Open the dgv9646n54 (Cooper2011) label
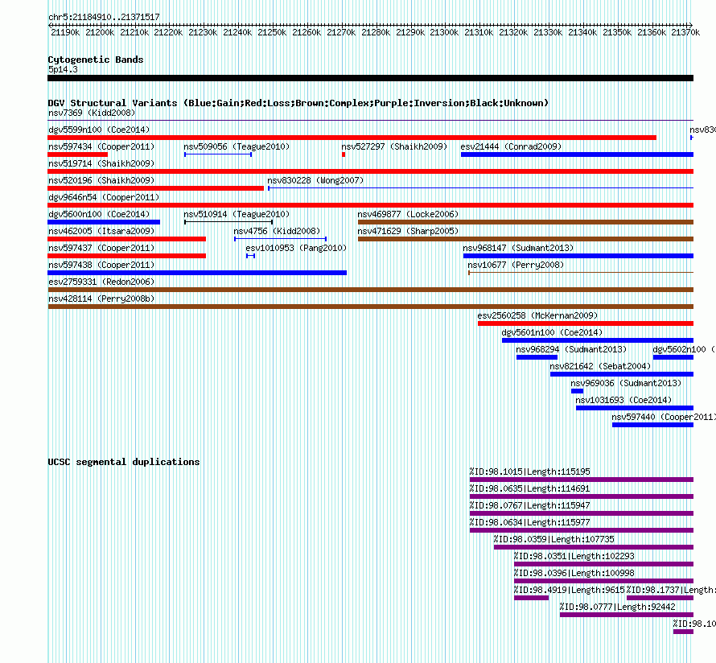 [104, 197]
